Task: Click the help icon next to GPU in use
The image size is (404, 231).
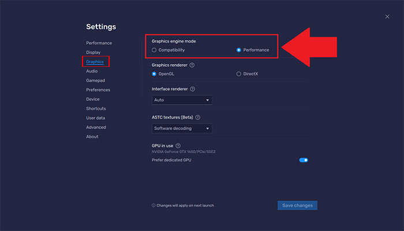Action: coord(178,146)
